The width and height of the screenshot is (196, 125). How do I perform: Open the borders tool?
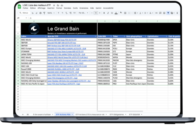(x=125, y=13)
